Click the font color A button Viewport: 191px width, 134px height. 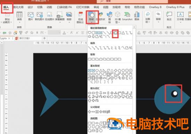tap(64, 33)
